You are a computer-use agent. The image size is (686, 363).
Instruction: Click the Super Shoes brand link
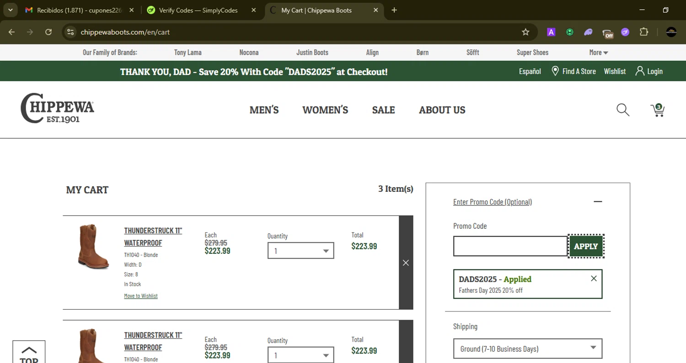(532, 53)
